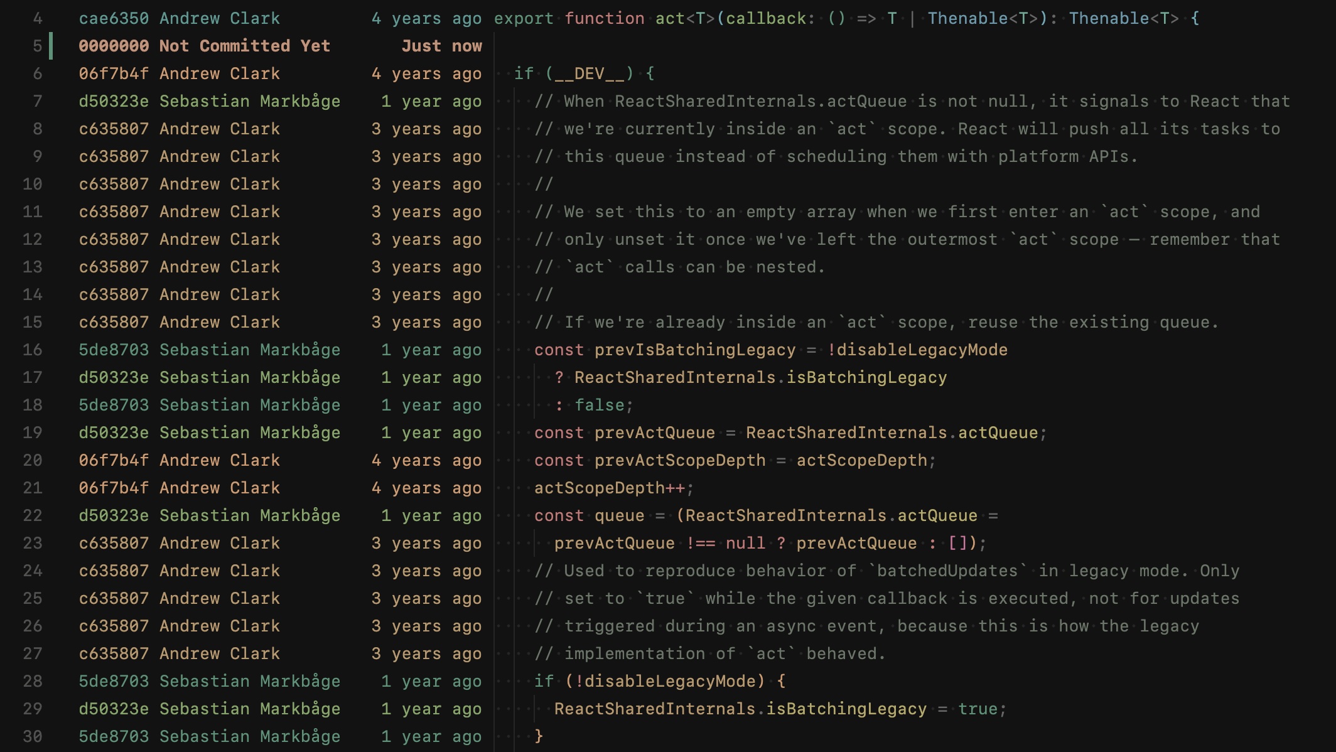Click blame hash 5de8703 on line 28
Screen dimensions: 1336x752
(114, 681)
